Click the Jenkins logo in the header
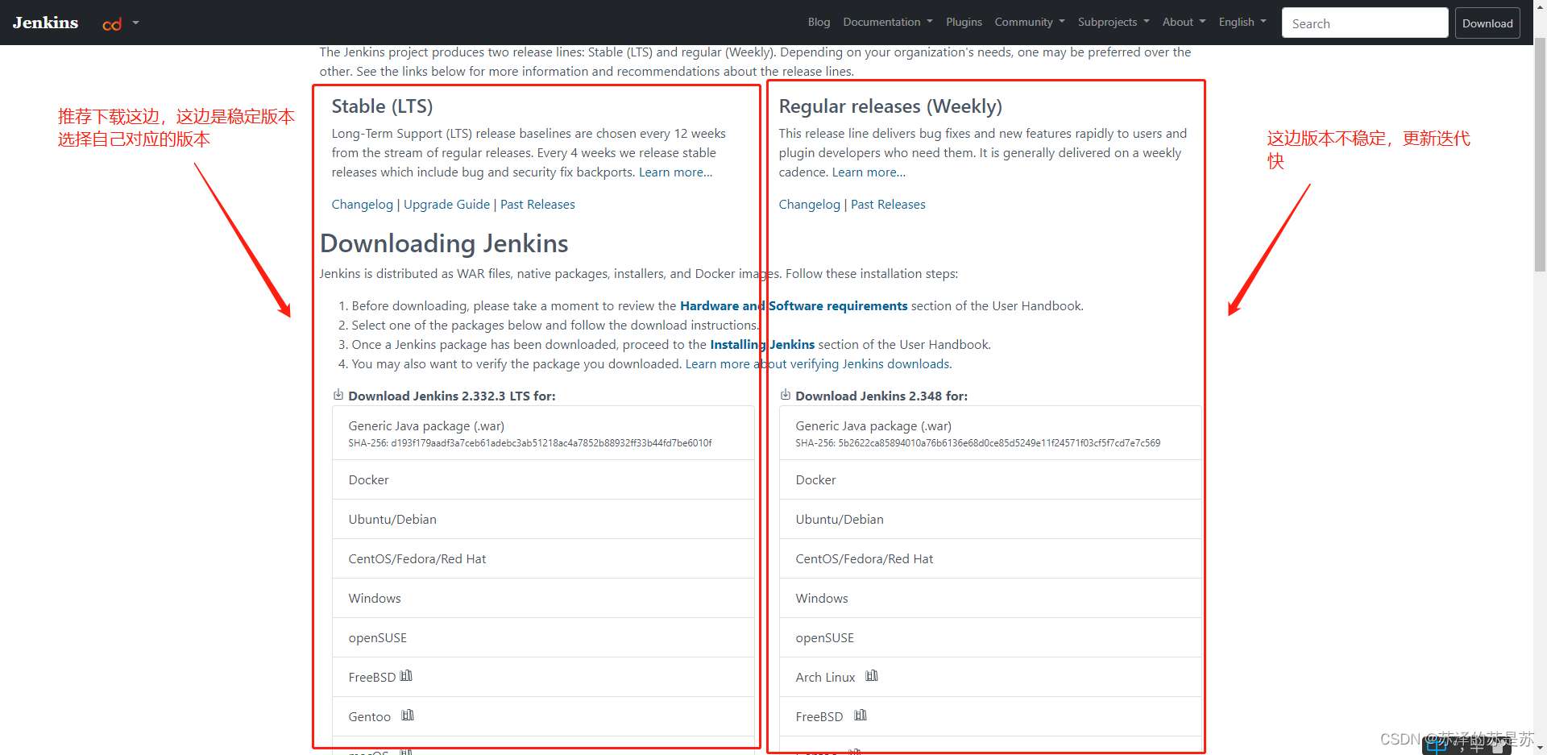 [45, 23]
